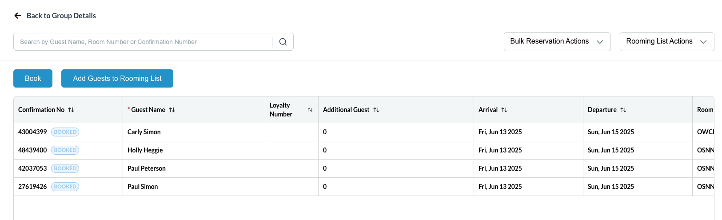Go back to Group Details
The width and height of the screenshot is (722, 220).
(61, 16)
